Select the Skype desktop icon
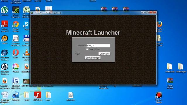187x105 pixels. [x=27, y=24]
